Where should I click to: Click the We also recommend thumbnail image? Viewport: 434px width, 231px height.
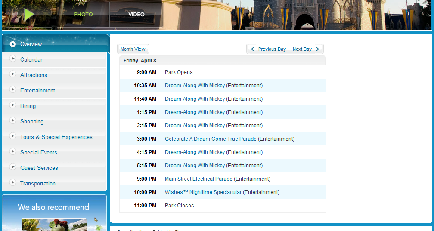coord(54,225)
